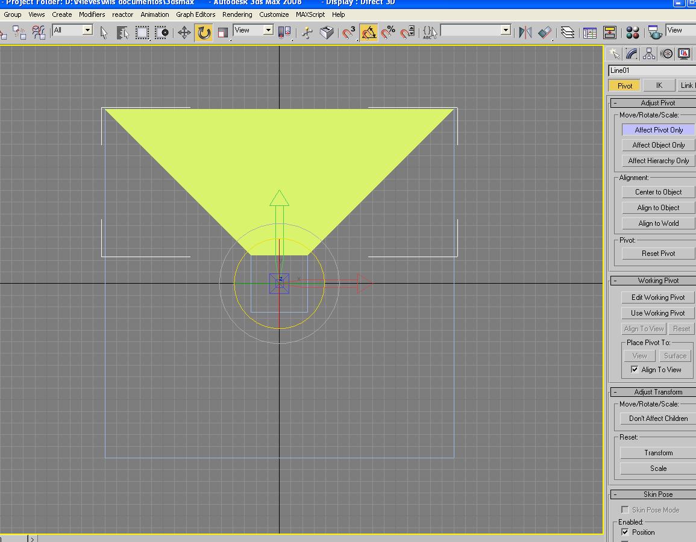696x542 pixels.
Task: Open the selection filter All dropdown
Action: coord(72,30)
